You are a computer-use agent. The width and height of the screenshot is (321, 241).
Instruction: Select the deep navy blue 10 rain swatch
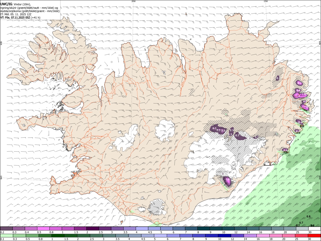click(224, 235)
